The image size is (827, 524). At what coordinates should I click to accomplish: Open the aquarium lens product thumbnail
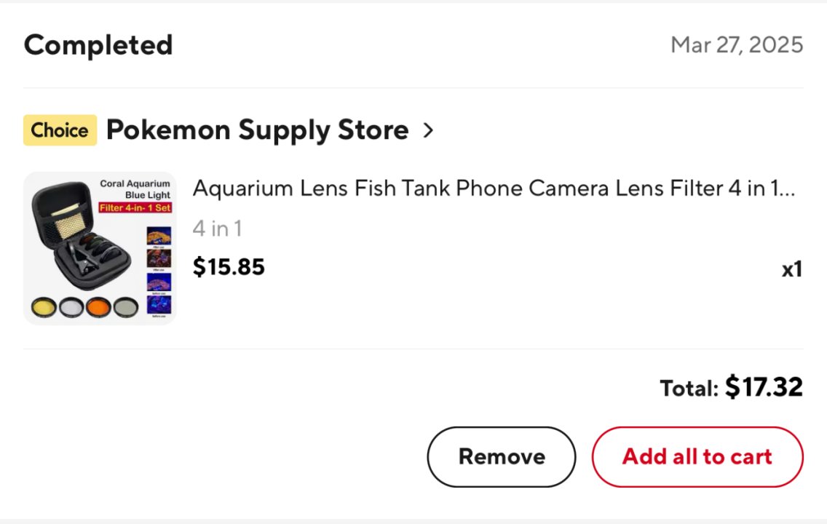click(100, 248)
